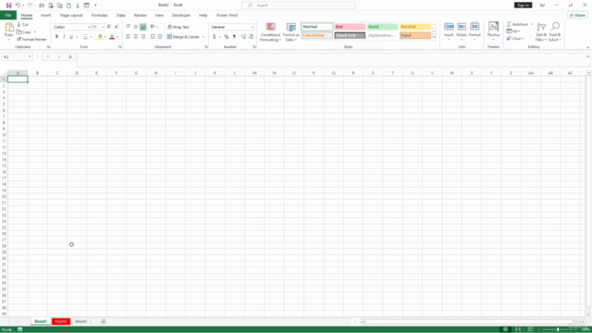This screenshot has width=592, height=333.
Task: Center cell contents horizontally
Action: coord(136,37)
